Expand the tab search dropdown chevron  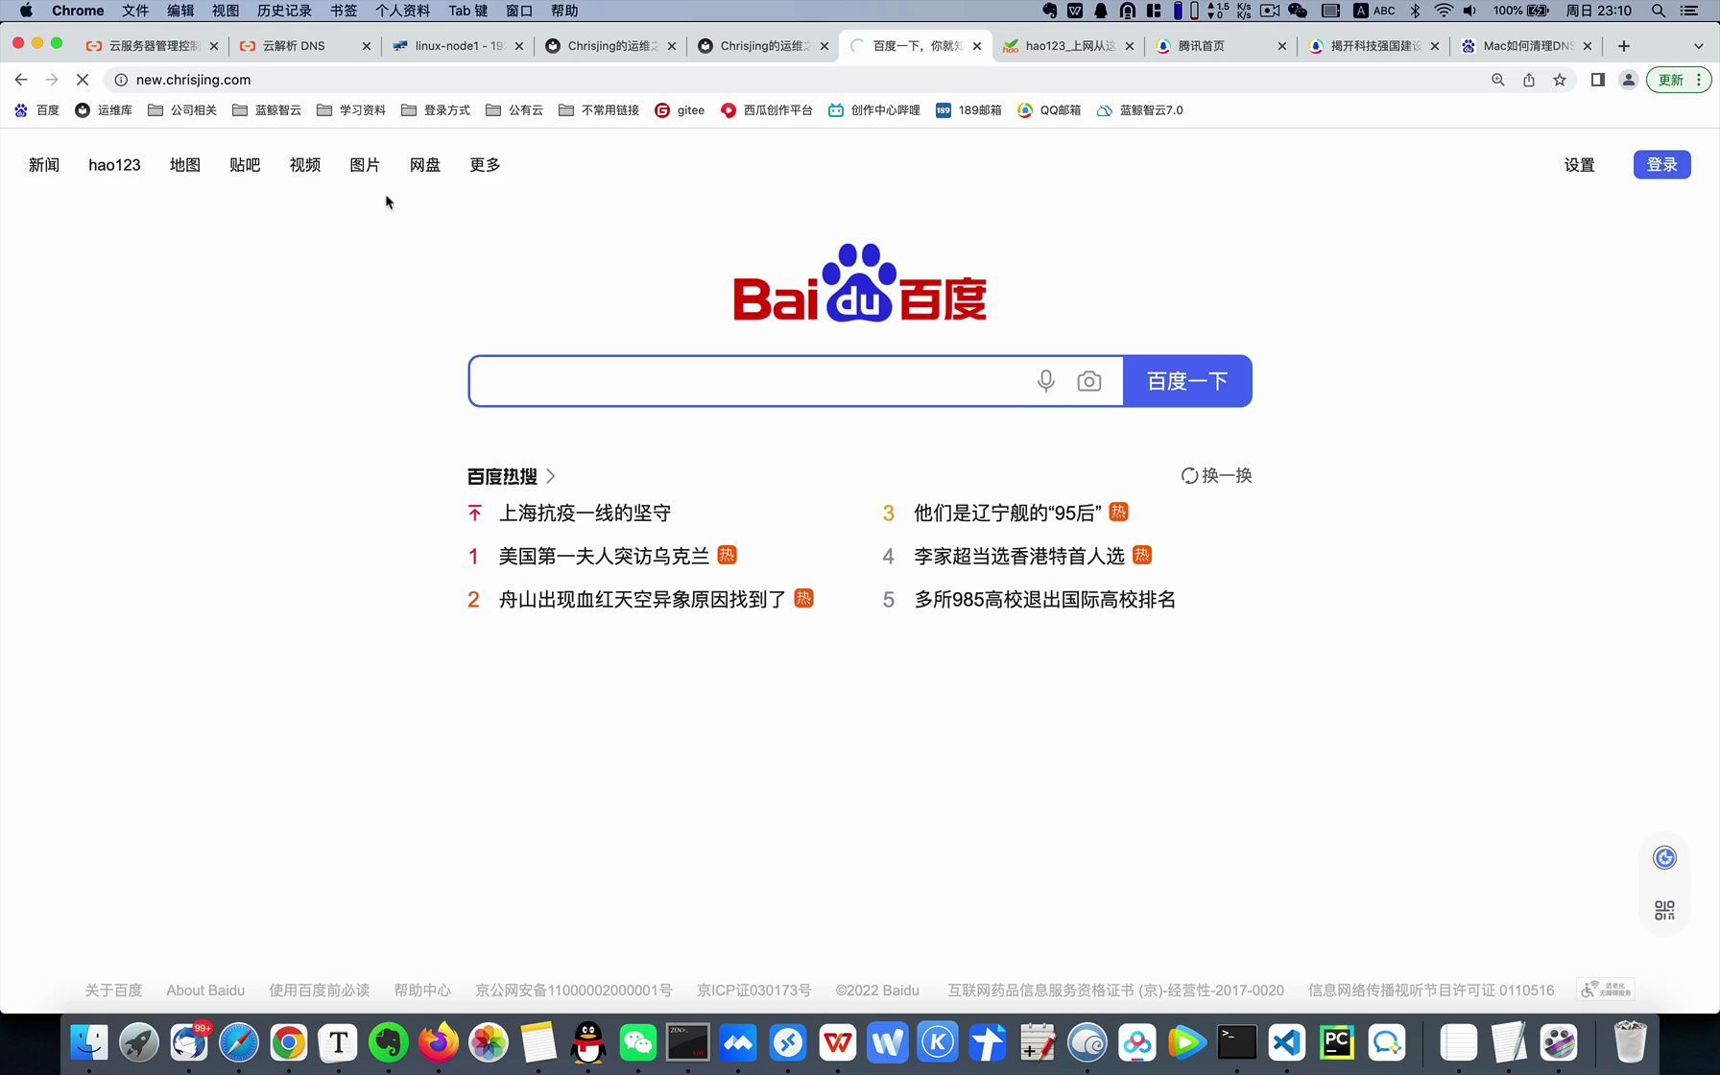tap(1698, 45)
